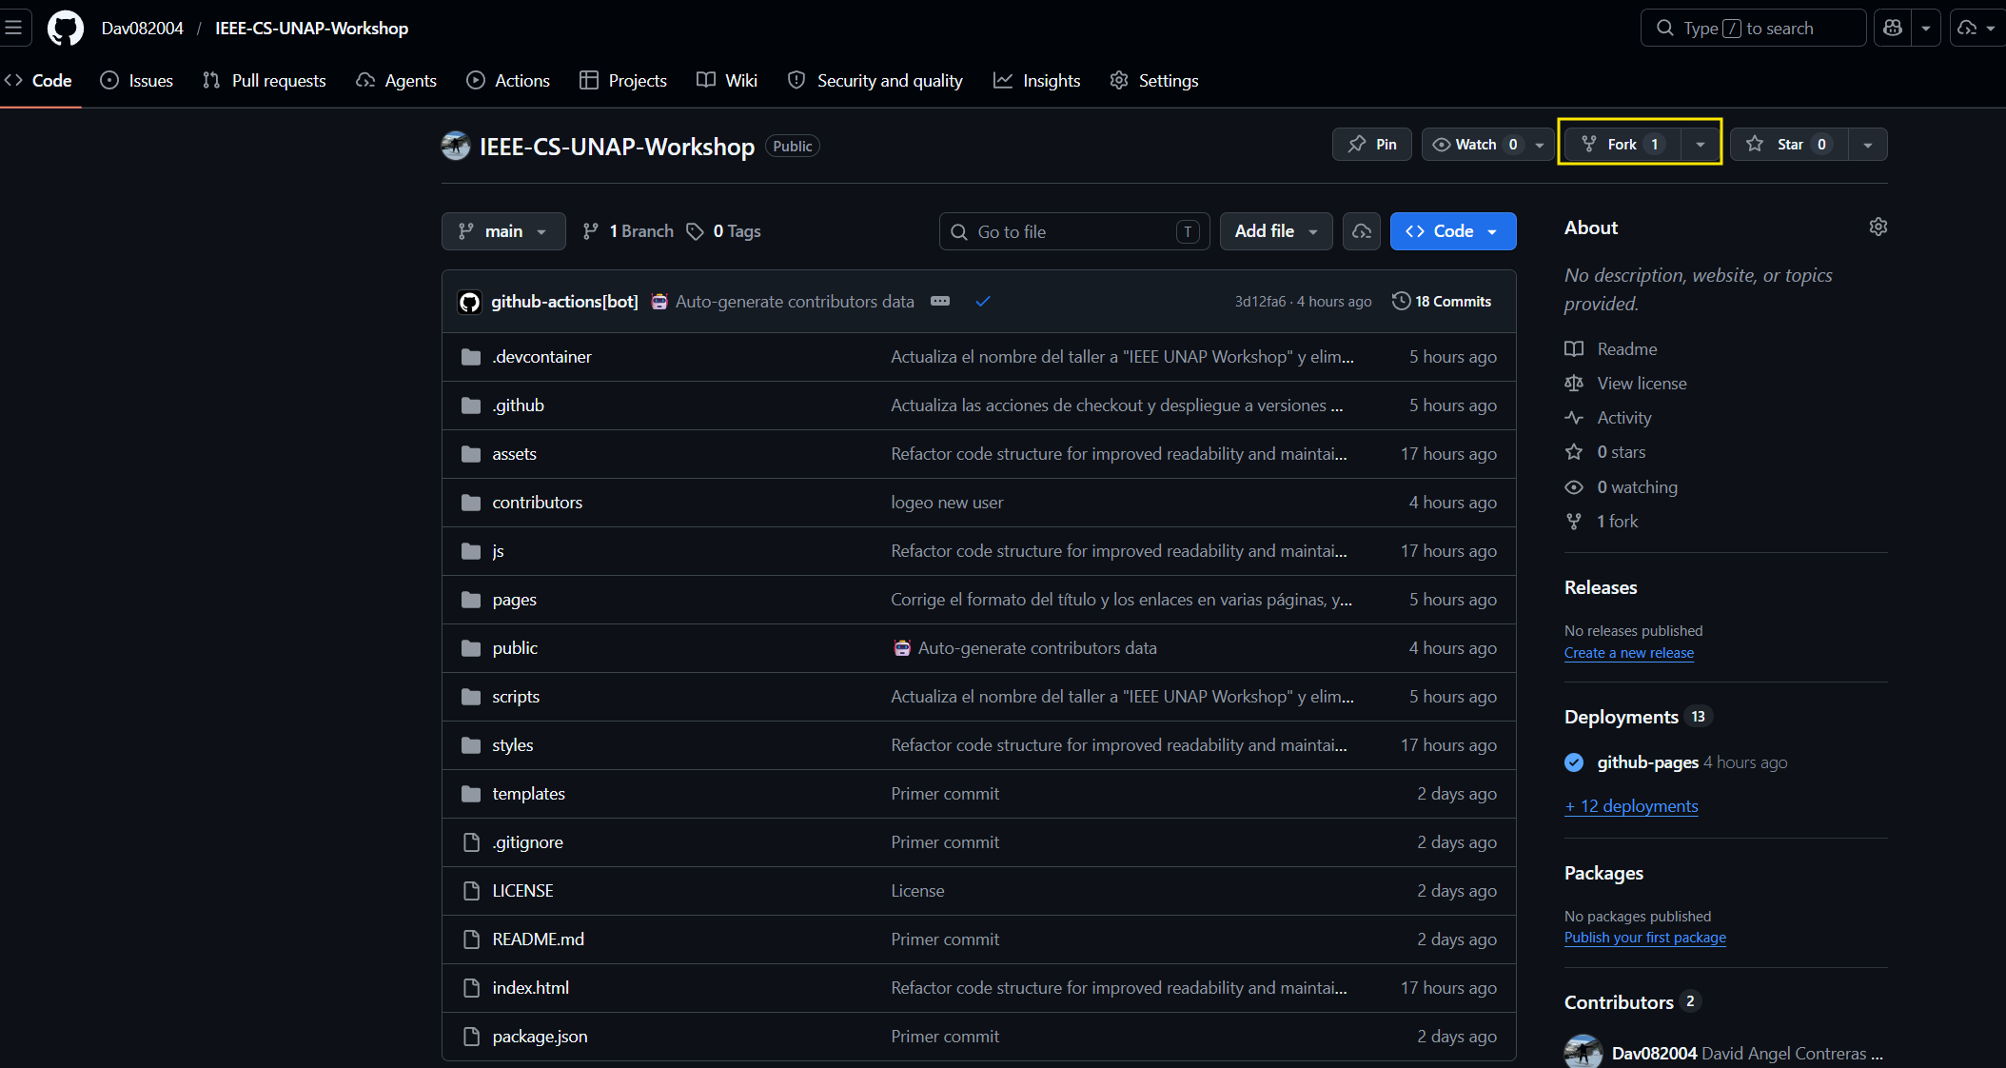Open the Projects tab
The width and height of the screenshot is (2006, 1068).
point(623,80)
